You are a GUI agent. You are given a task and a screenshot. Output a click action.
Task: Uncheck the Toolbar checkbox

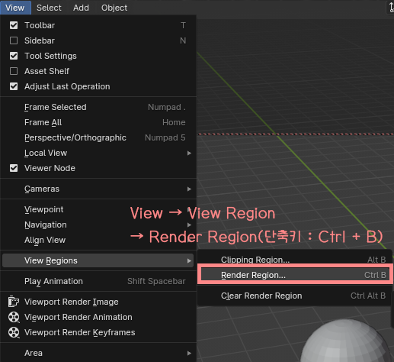point(14,25)
